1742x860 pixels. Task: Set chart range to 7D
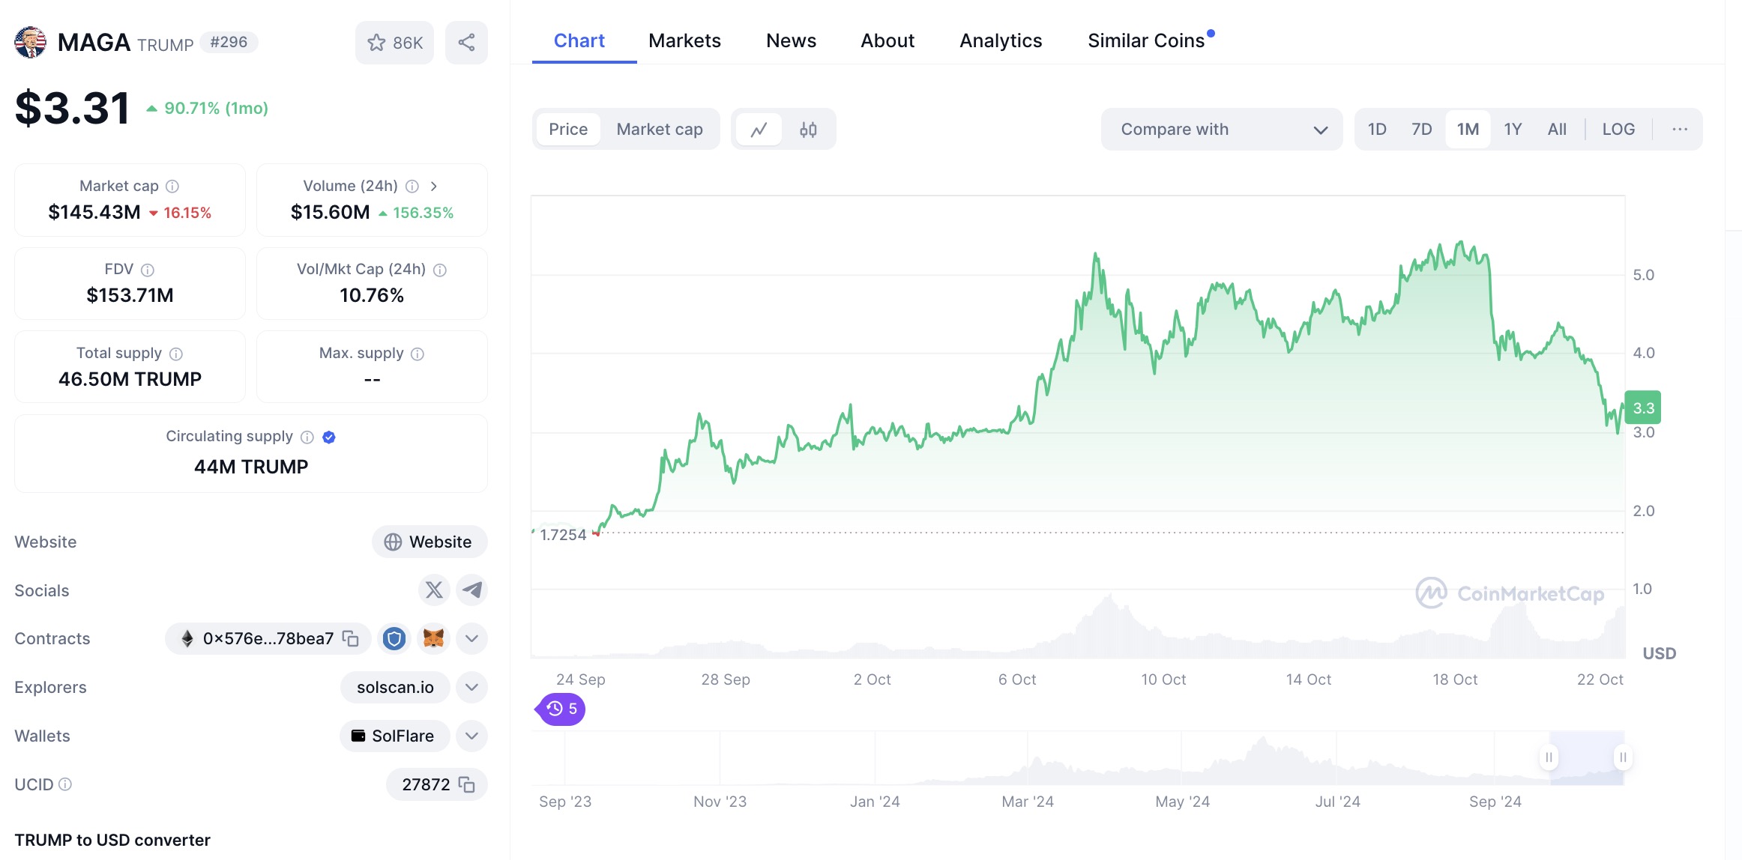pyautogui.click(x=1421, y=130)
